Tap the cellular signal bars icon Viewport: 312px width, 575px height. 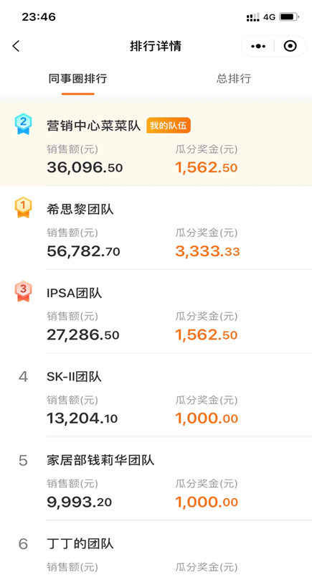252,17
